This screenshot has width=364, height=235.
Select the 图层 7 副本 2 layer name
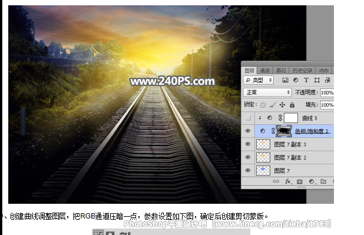[290, 158]
